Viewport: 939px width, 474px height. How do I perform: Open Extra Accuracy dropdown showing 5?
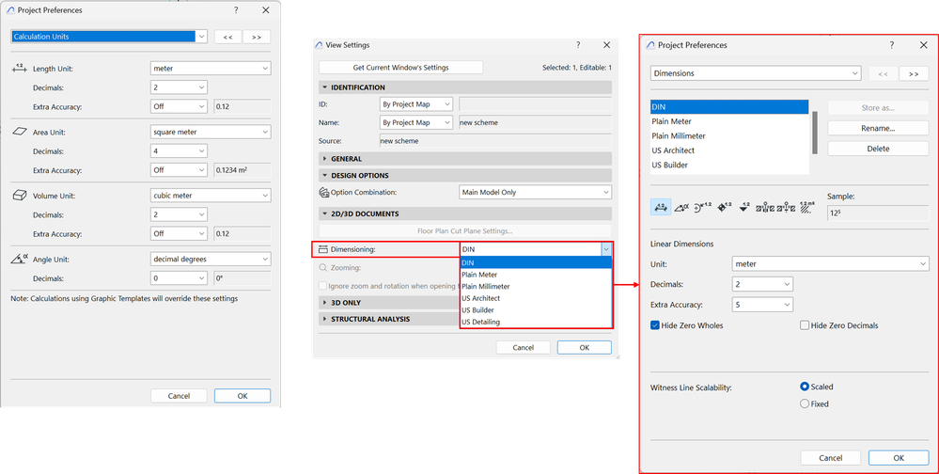(763, 305)
